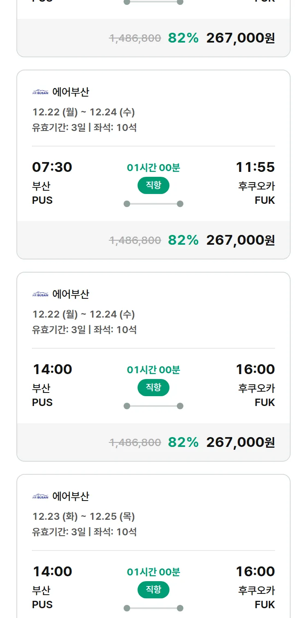Click 에어부산 airline name on the 07:30 card
The image size is (307, 618).
pyautogui.click(x=71, y=92)
